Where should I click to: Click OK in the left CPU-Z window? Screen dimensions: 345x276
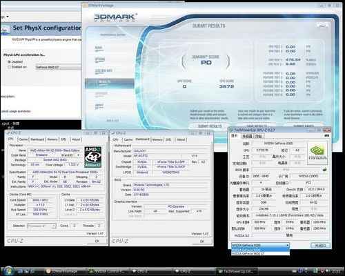(97, 241)
